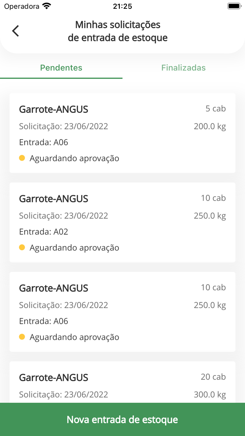The width and height of the screenshot is (245, 436).
Task: Tap the status dot on the A02 entry card
Action: [22, 247]
